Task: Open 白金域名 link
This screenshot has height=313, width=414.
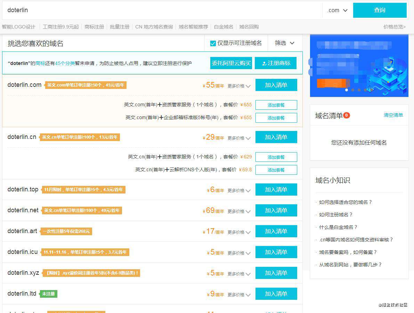Action: pos(224,27)
